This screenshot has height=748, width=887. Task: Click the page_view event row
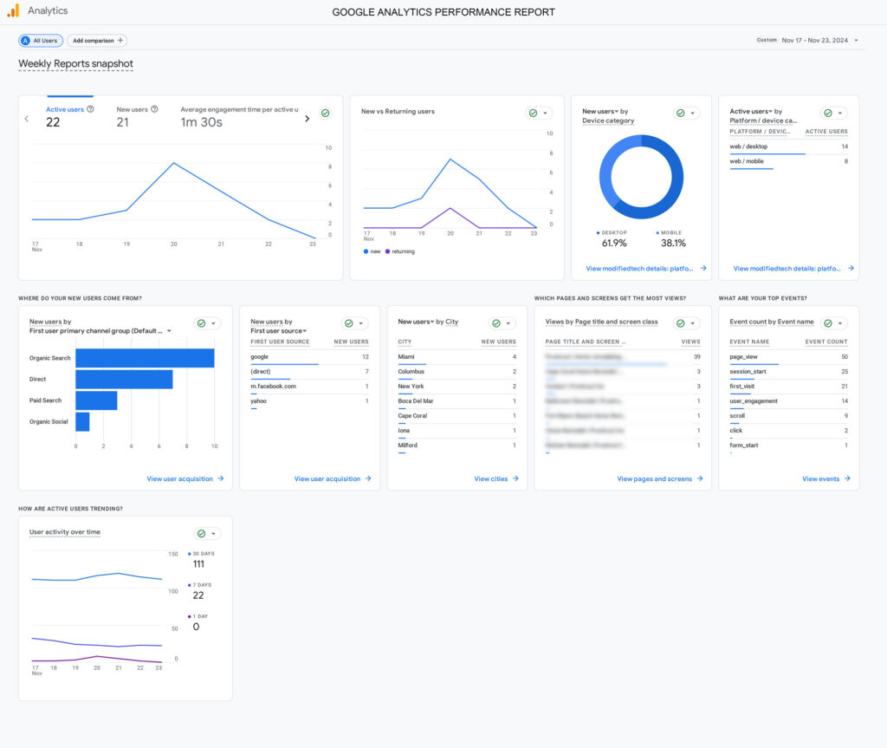(x=788, y=357)
